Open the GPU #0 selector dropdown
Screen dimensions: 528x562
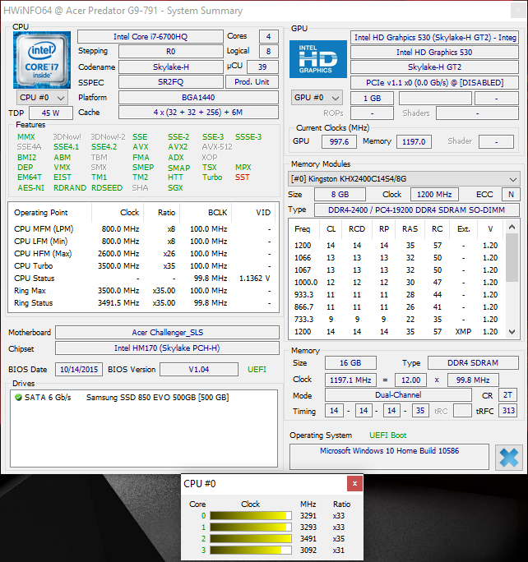coord(317,98)
